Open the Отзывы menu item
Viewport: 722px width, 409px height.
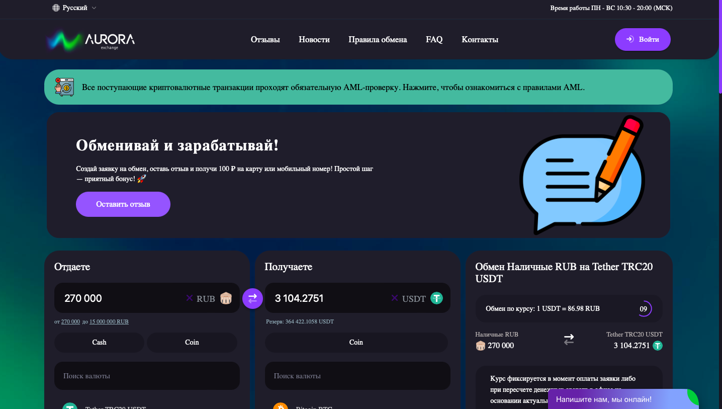tap(265, 39)
